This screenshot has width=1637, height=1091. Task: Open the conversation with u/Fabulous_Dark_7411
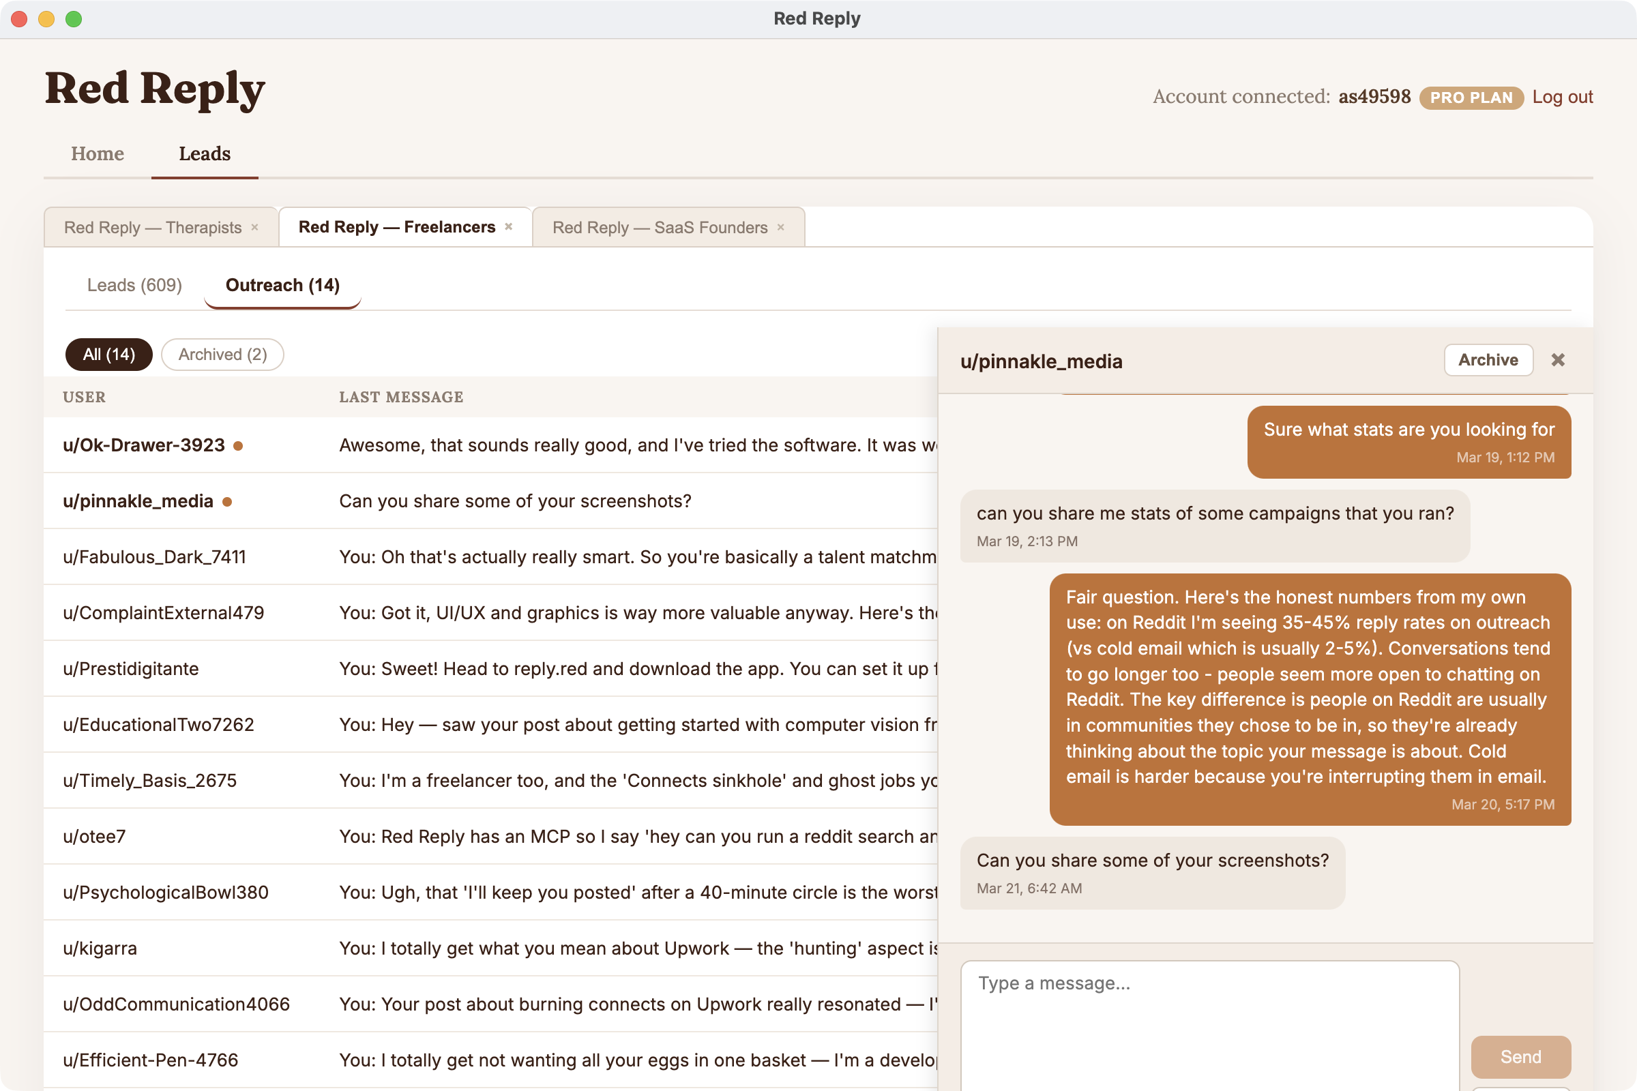(154, 556)
